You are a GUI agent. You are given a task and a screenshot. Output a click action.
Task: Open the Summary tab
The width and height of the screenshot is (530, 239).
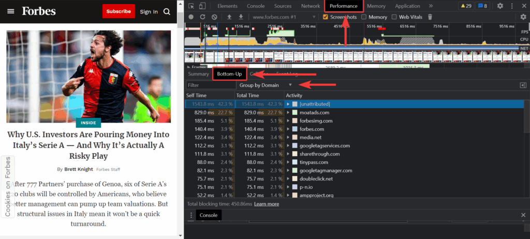click(x=198, y=74)
